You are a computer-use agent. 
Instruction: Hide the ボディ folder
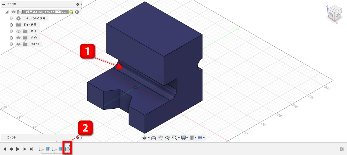pos(18,38)
